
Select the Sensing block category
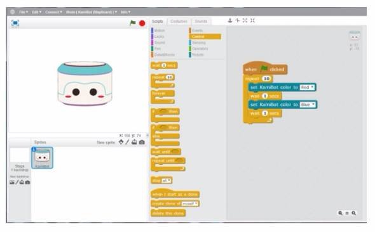coord(198,42)
